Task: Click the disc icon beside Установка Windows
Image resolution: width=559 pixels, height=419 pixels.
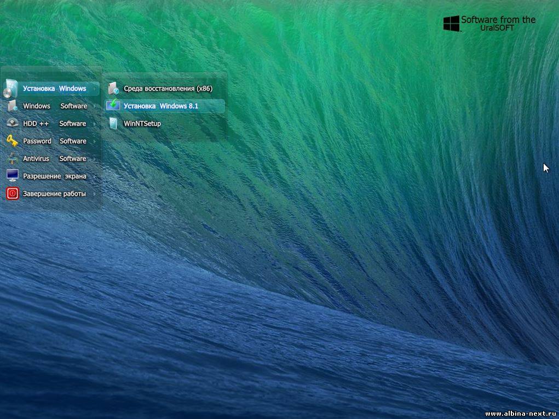Action: [10, 88]
